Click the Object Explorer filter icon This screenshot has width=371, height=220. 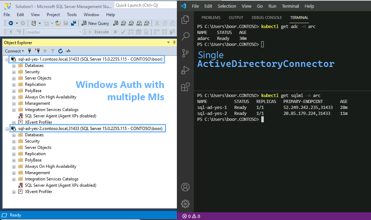point(53,51)
